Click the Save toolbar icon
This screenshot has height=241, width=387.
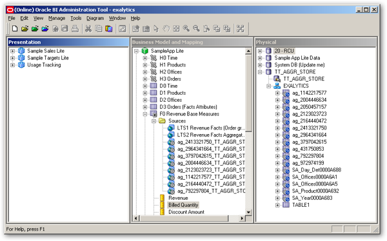click(65, 28)
